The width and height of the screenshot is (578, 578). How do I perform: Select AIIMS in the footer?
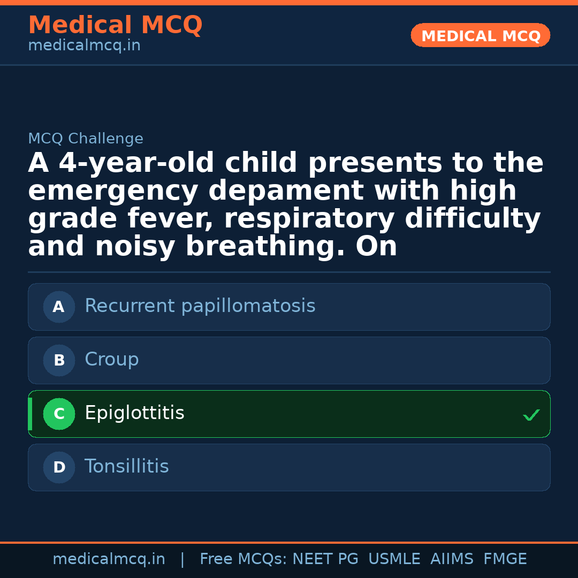[452, 559]
